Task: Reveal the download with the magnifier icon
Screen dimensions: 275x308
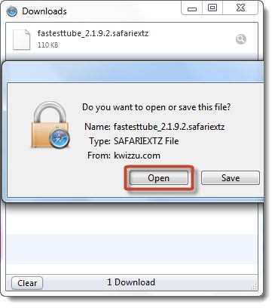Action: [x=241, y=39]
